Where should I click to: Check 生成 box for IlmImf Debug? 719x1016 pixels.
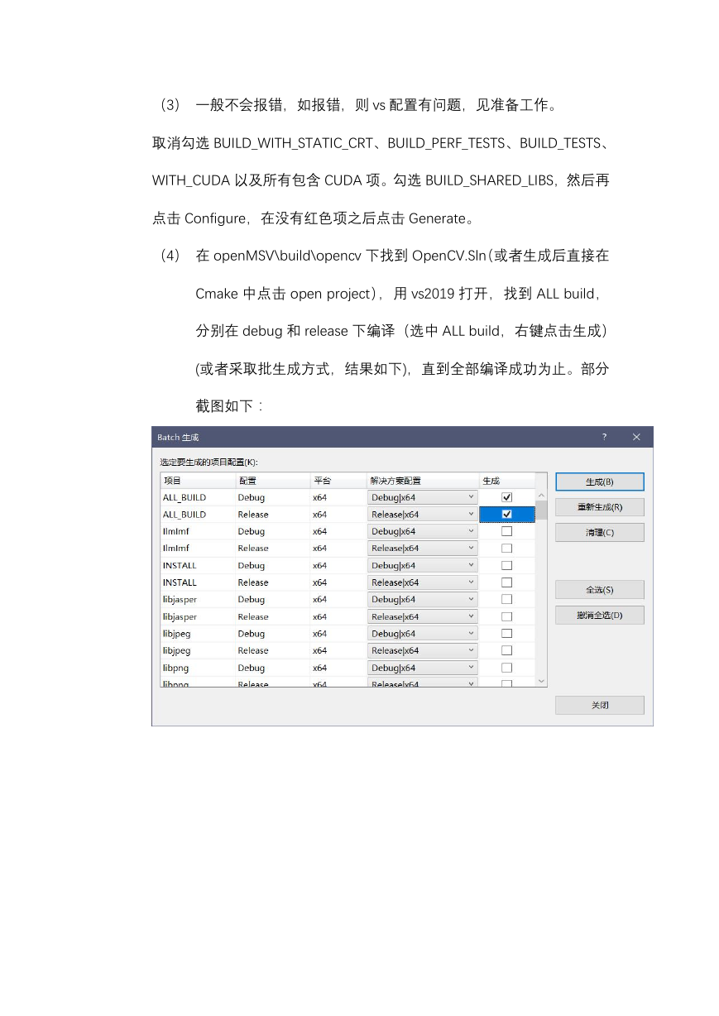[507, 531]
